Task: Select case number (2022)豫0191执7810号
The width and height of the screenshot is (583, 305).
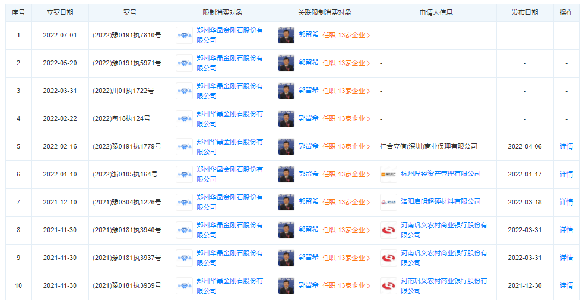Action: pyautogui.click(x=127, y=36)
